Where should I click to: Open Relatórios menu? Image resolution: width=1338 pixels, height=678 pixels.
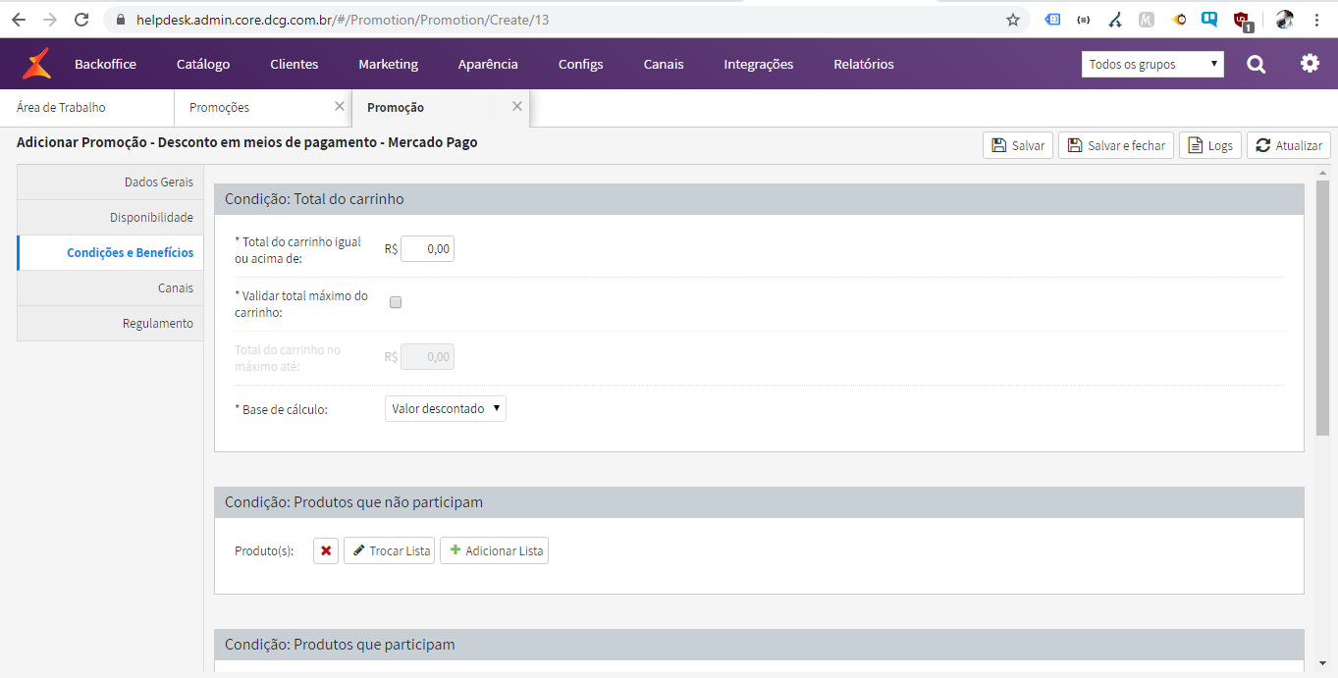(864, 64)
